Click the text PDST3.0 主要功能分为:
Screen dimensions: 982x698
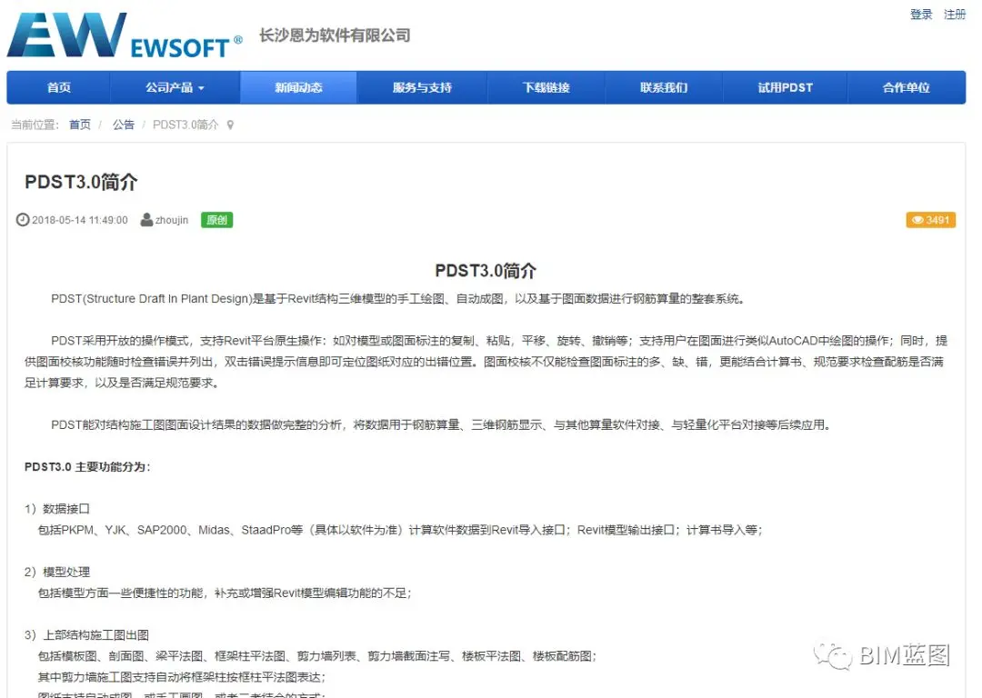[87, 467]
